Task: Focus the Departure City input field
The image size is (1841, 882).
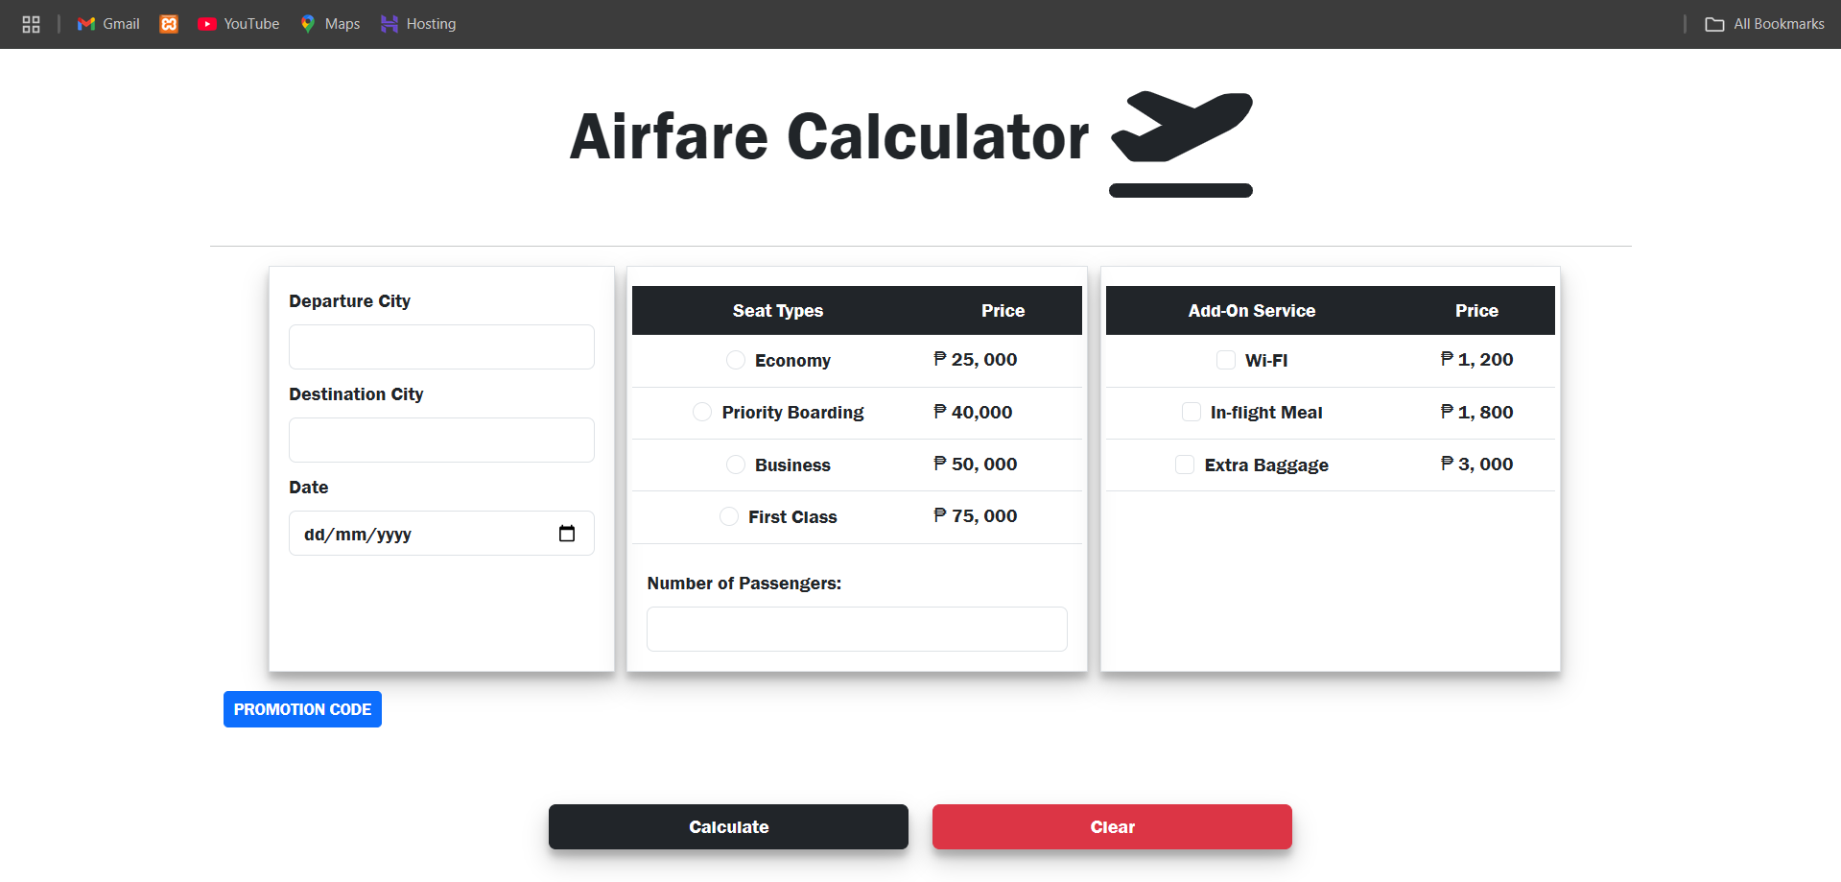Action: 441,346
